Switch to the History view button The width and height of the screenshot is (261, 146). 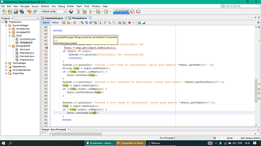tap(56, 23)
